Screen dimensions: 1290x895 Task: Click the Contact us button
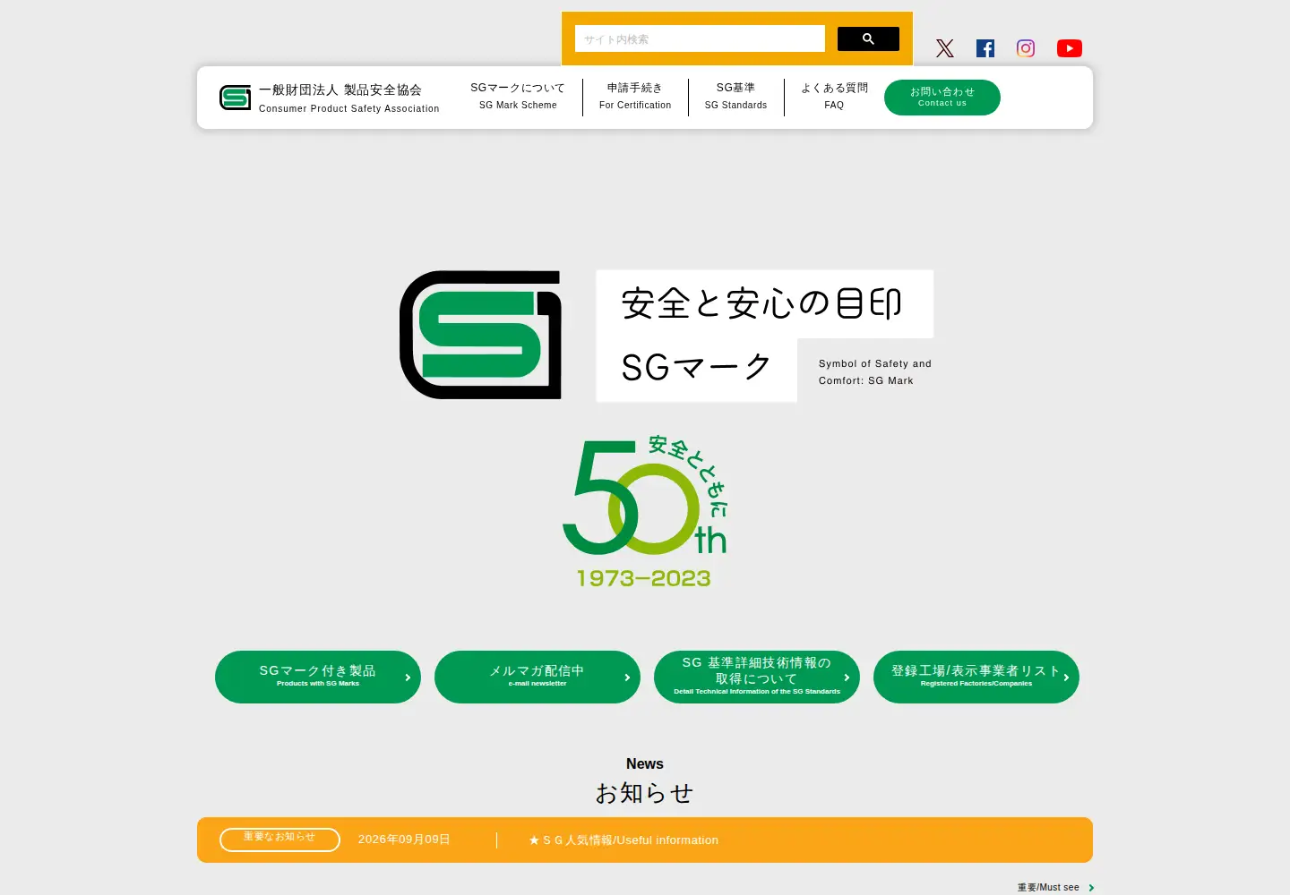pyautogui.click(x=942, y=98)
